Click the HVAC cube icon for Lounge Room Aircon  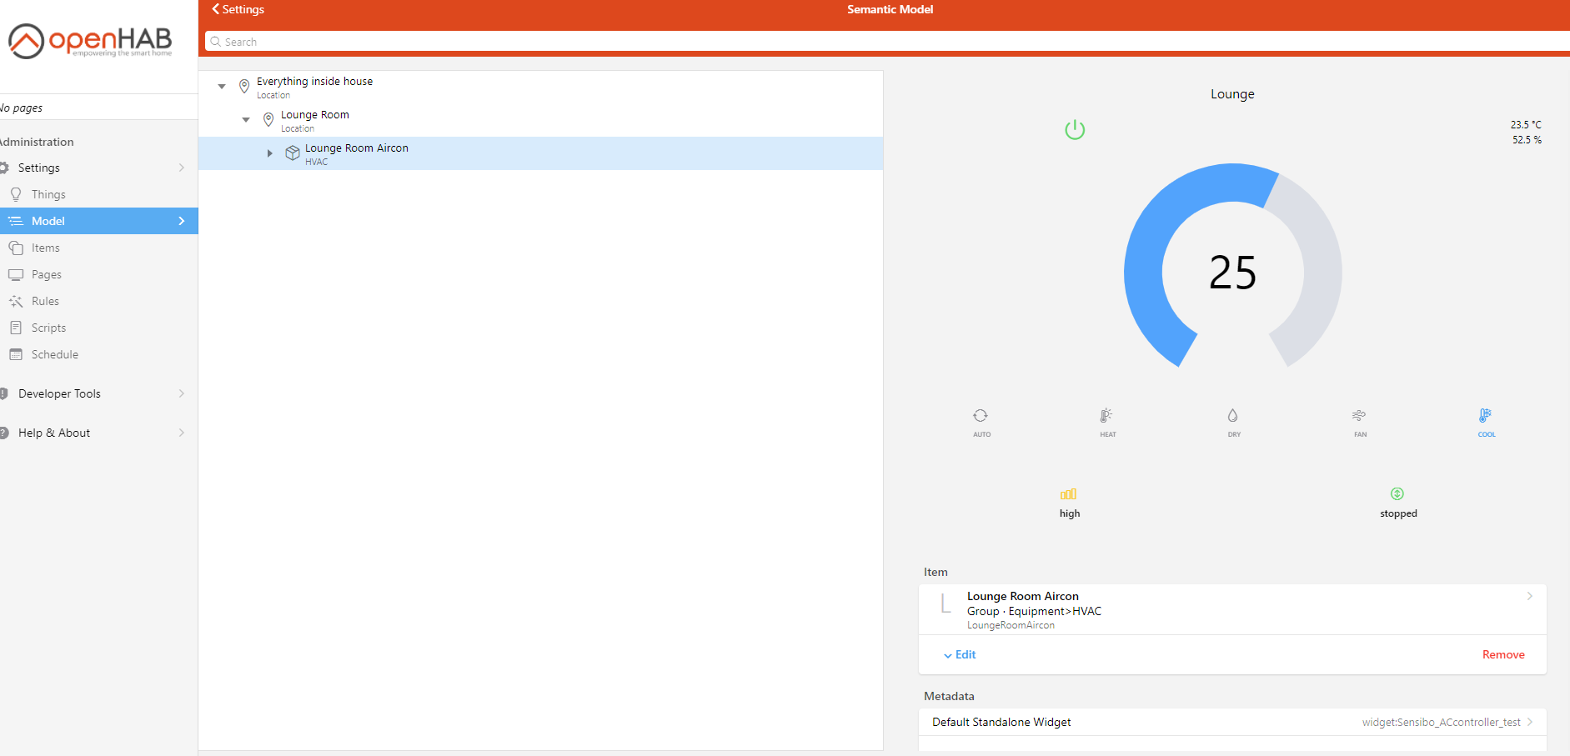coord(293,153)
